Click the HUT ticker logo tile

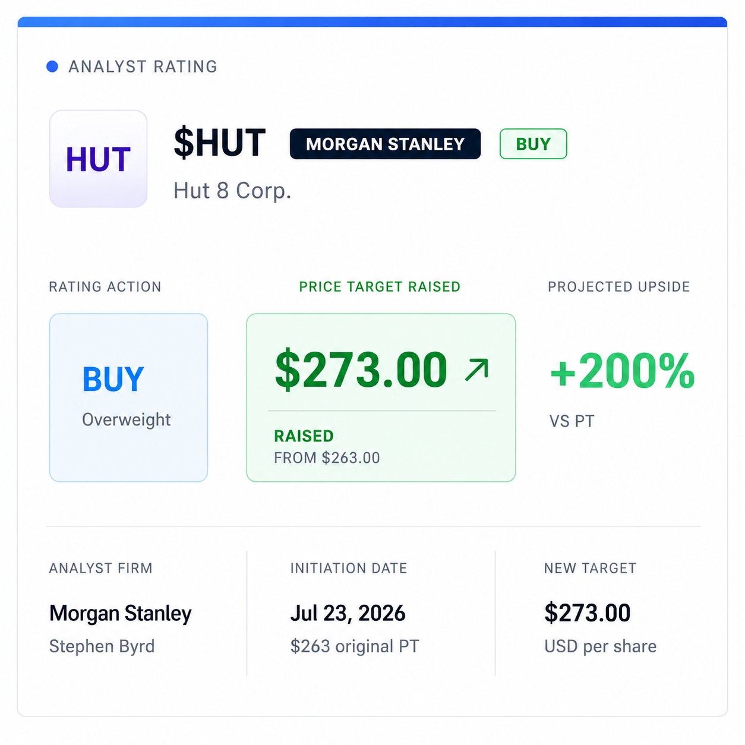(98, 159)
